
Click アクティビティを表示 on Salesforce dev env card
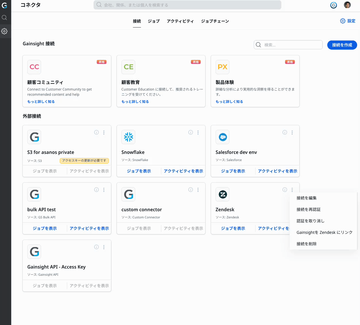pos(278,171)
